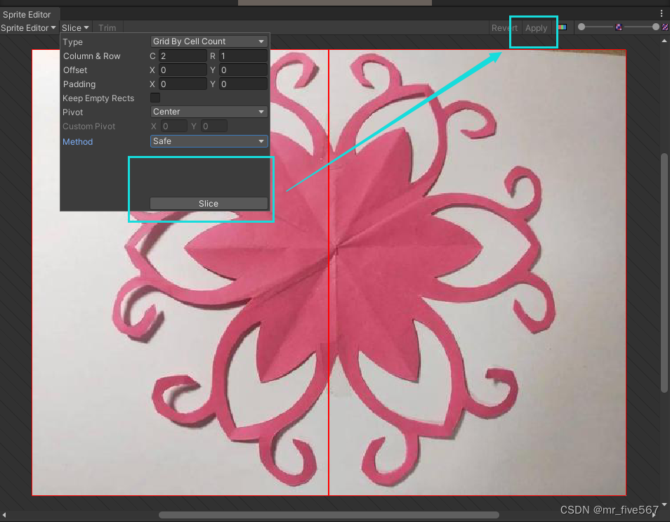Open the Pivot dropdown set to Center
This screenshot has width=670, height=522.
[208, 112]
